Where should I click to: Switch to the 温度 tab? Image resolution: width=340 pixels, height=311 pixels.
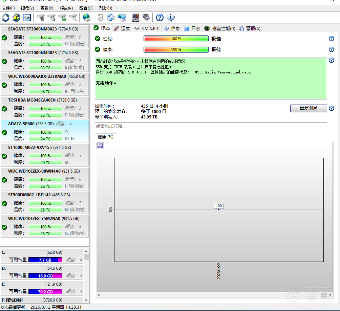point(122,28)
